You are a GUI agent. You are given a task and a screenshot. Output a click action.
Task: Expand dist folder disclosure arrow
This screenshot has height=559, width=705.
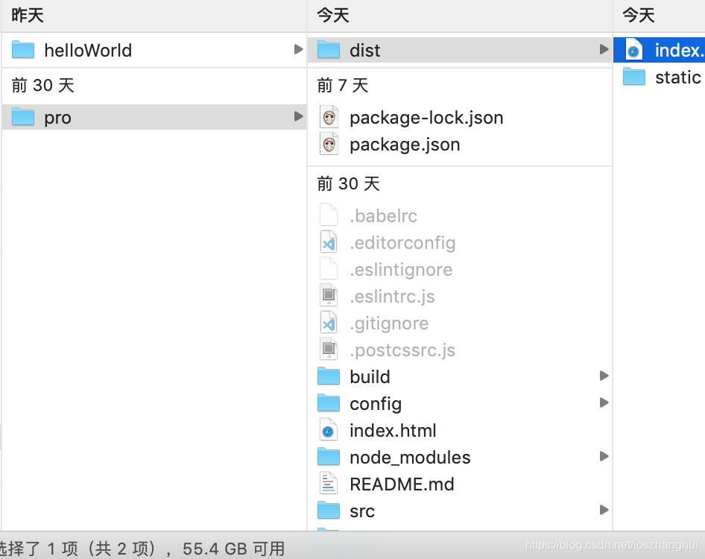tap(604, 49)
